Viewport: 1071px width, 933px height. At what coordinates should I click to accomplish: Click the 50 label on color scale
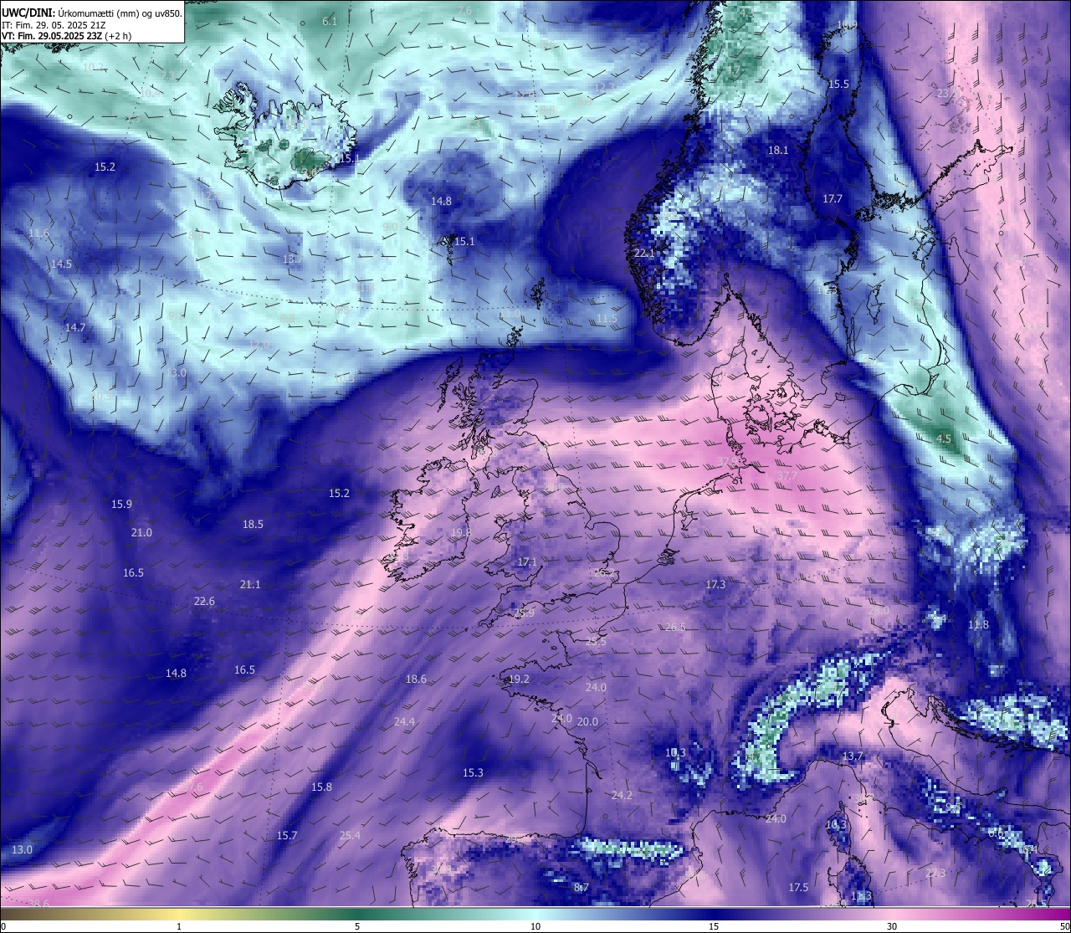coord(1064,926)
